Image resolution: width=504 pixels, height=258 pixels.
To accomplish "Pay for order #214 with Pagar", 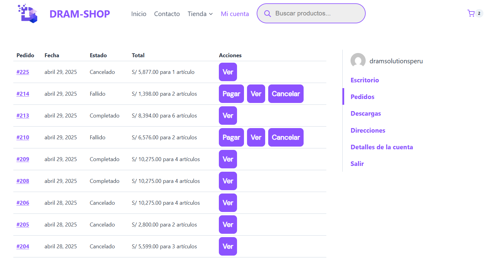I will pyautogui.click(x=231, y=94).
